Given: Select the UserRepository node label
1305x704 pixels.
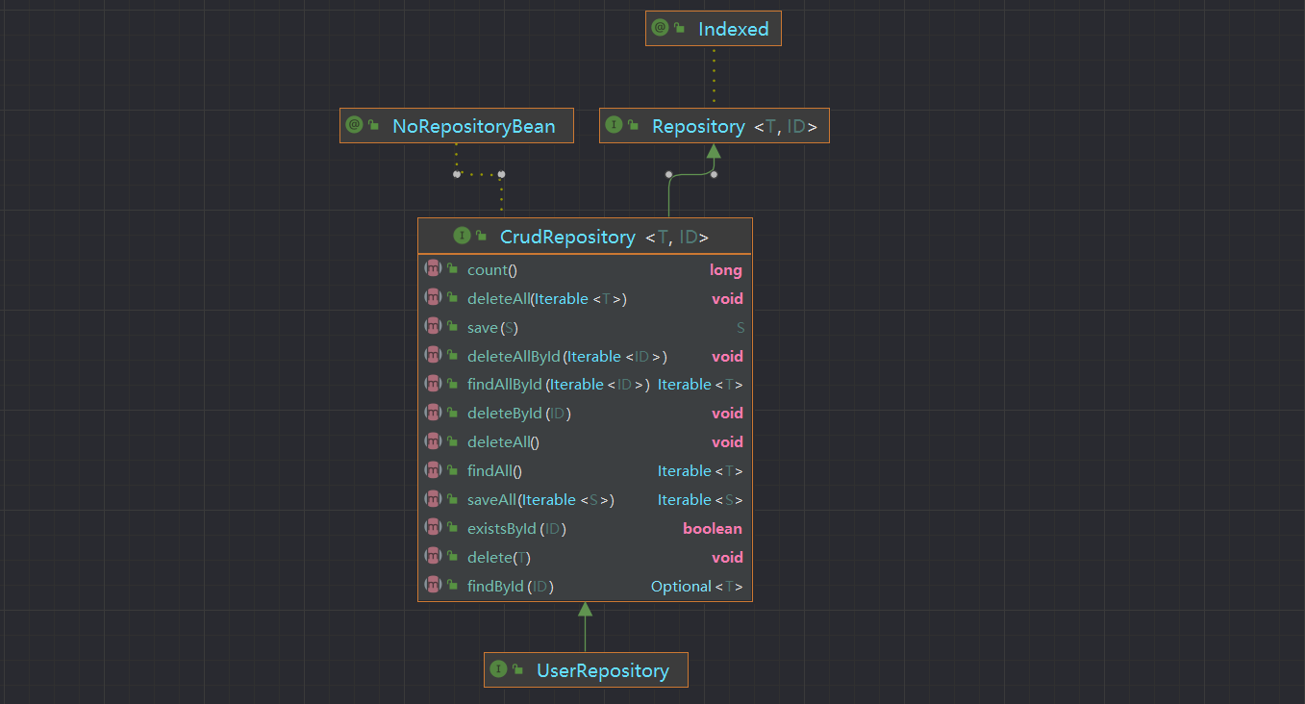Looking at the screenshot, I should coord(603,670).
